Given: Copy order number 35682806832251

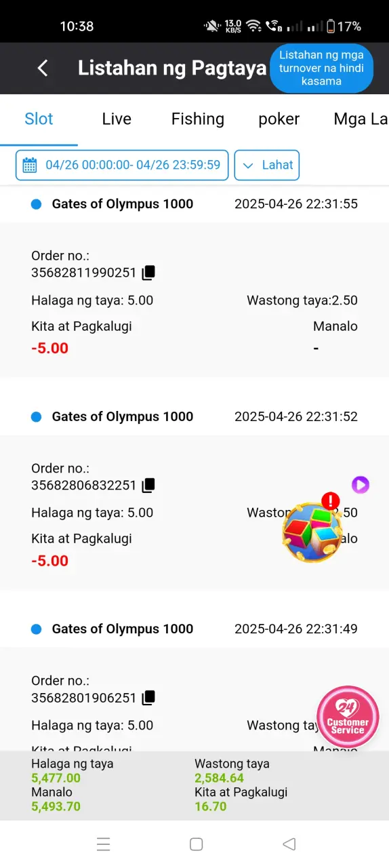Looking at the screenshot, I should [148, 485].
